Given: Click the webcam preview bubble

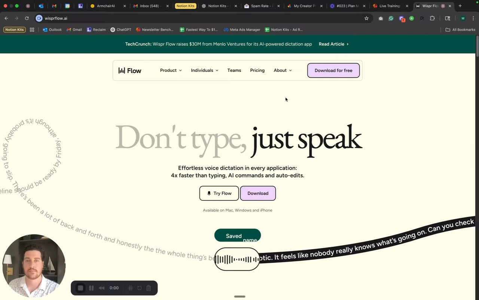Looking at the screenshot, I should 34,266.
